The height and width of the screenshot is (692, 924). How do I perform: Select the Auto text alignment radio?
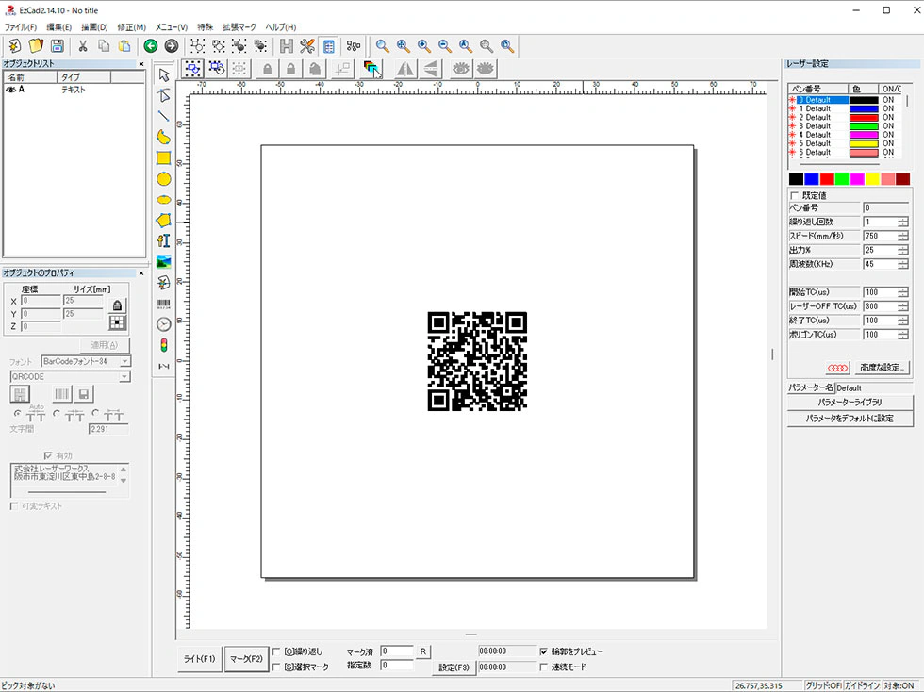point(17,414)
